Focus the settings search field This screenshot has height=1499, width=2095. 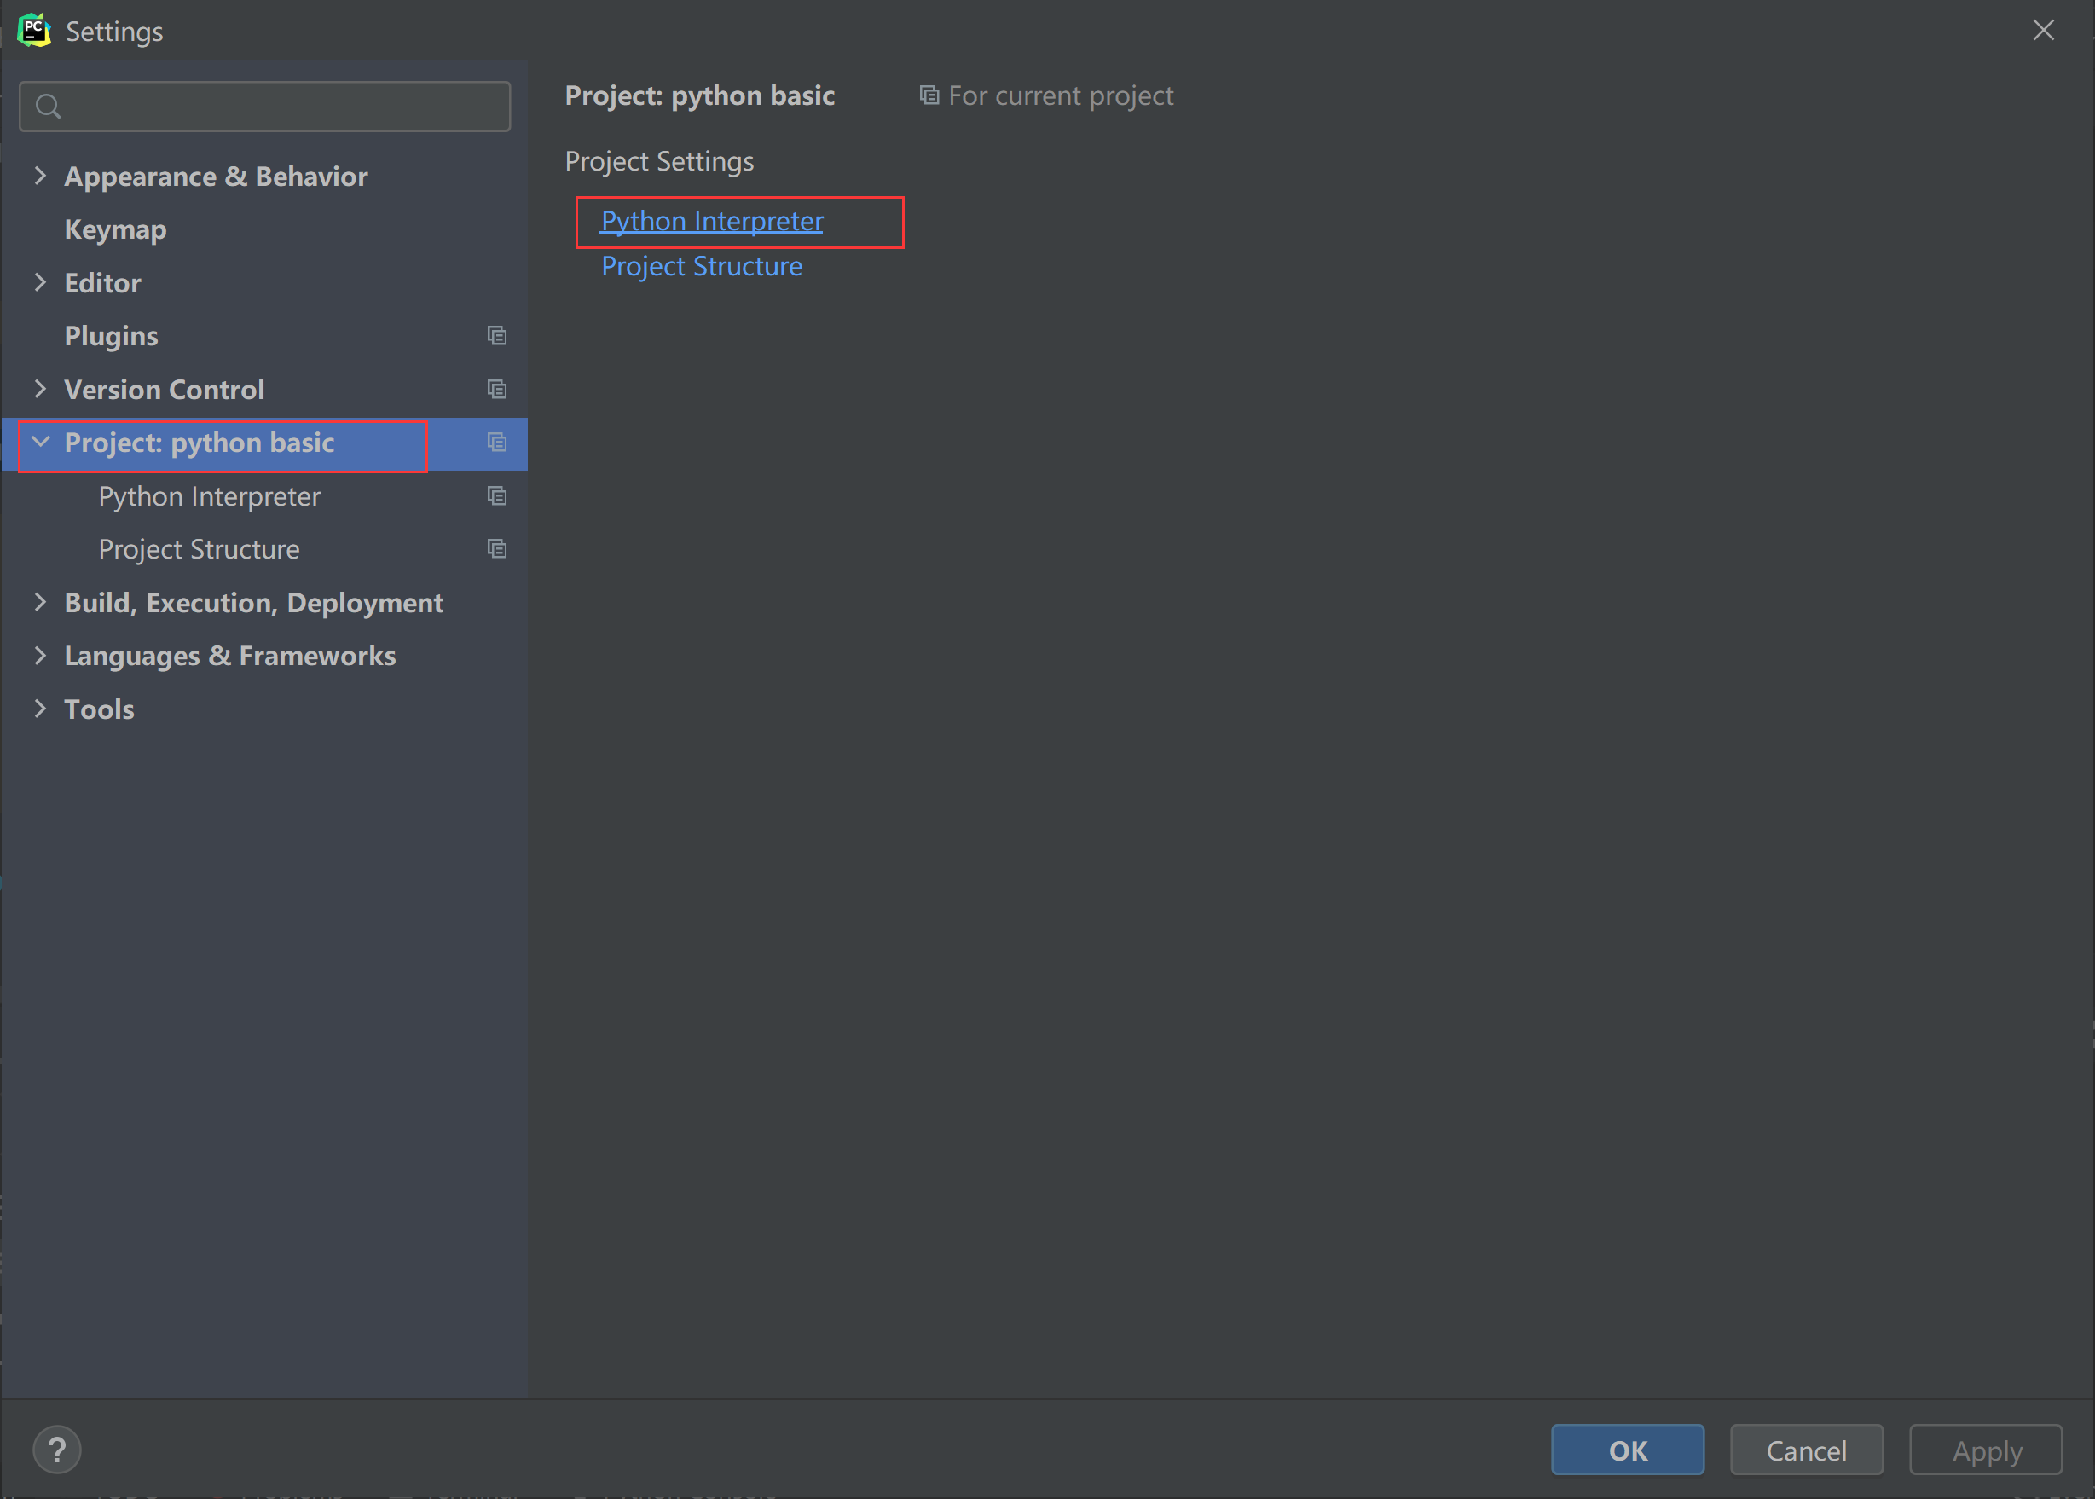265,106
